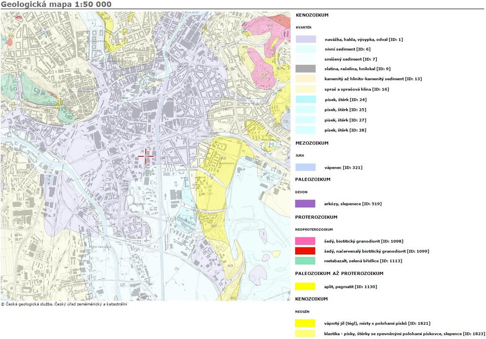Click the swatch for písek, štěrk [ID: 27]

[x=305, y=120]
